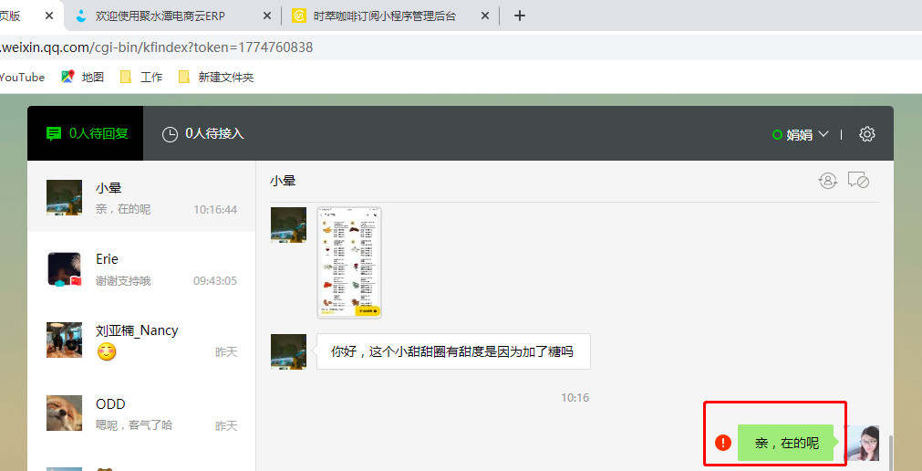Click Erie's avatar in contact list
Viewport: 922px width, 471px height.
pyautogui.click(x=64, y=269)
